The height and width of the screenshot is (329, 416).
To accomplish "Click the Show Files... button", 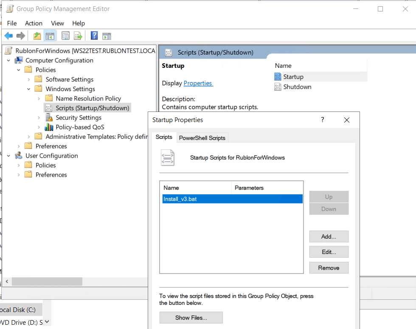I will [x=191, y=318].
